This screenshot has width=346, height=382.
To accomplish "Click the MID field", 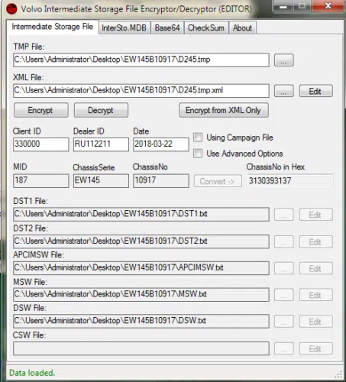I will pyautogui.click(x=41, y=181).
